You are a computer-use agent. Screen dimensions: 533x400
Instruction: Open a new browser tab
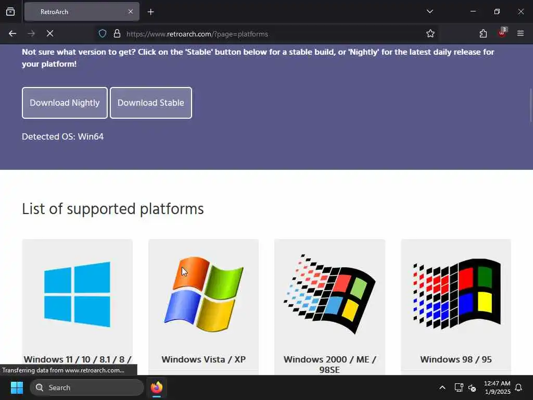pos(150,12)
